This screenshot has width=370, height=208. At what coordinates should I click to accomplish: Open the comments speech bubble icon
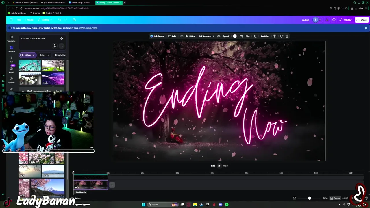pos(334,20)
